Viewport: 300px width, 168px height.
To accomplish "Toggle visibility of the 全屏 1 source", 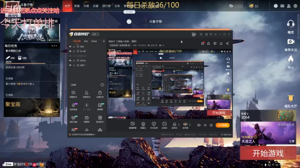I will point(70,65).
